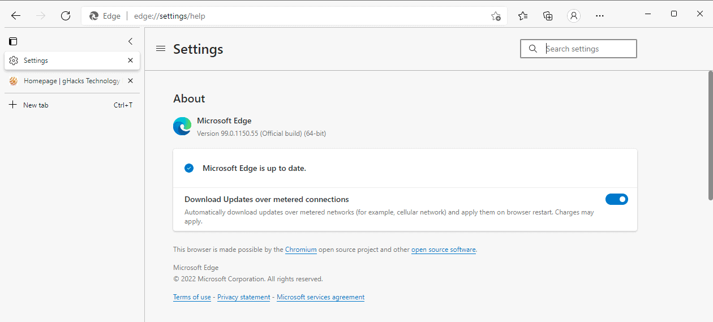
Task: Open a New tab
Action: 72,105
